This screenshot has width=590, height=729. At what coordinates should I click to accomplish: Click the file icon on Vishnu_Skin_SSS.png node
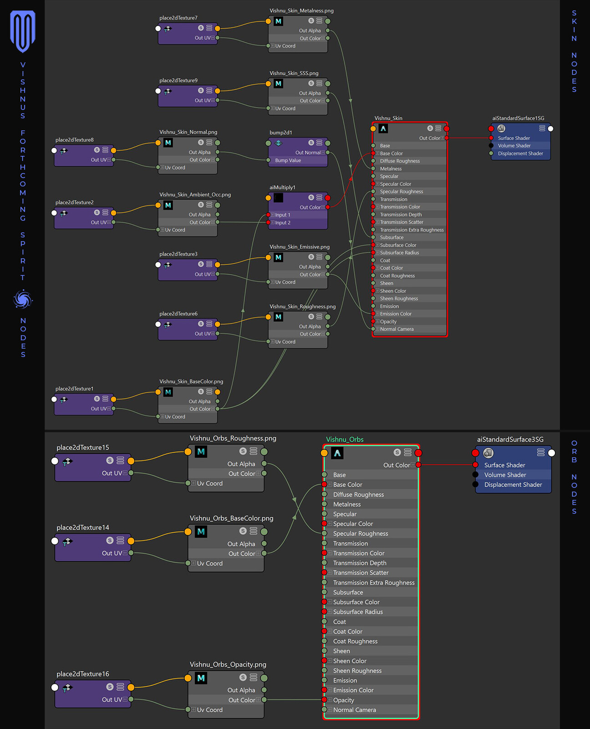click(278, 83)
